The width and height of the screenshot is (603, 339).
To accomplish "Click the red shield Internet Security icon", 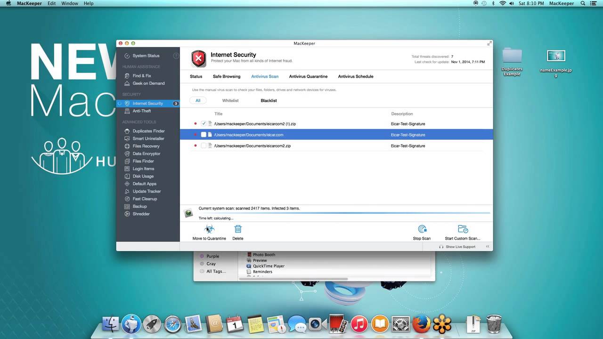I will click(199, 59).
